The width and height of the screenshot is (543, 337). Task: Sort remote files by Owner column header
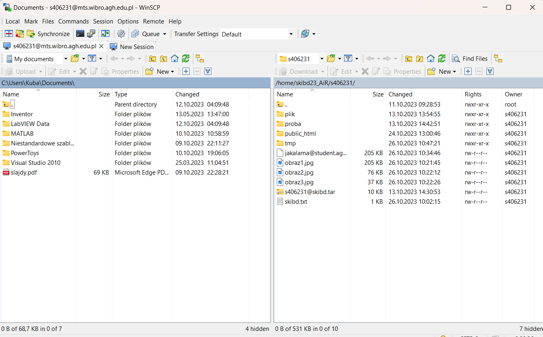click(518, 94)
